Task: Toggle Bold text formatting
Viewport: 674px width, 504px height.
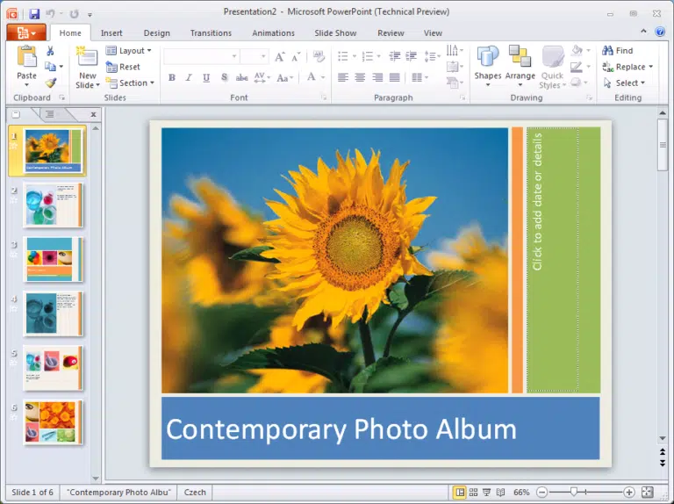Action: click(172, 77)
